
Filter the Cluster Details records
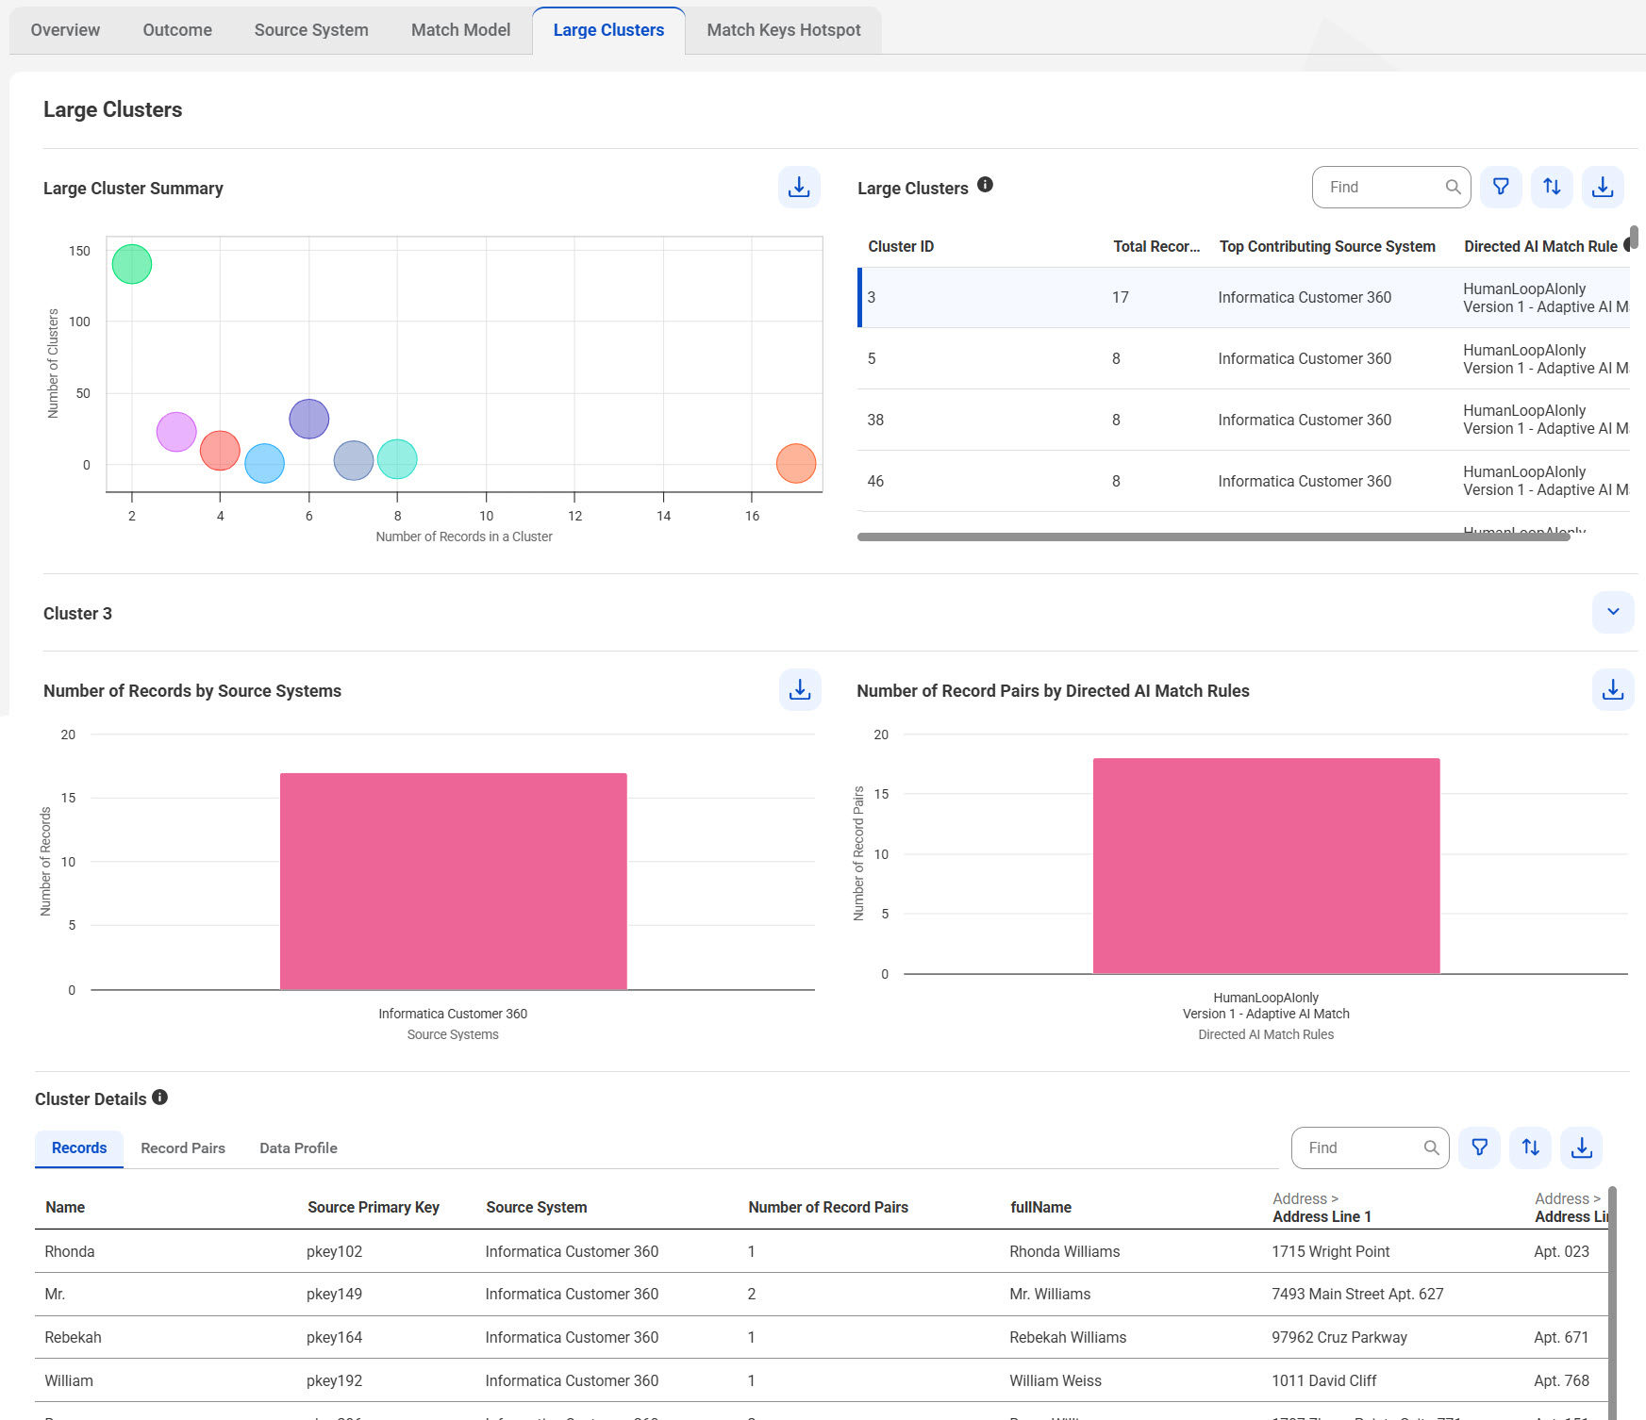1480,1148
